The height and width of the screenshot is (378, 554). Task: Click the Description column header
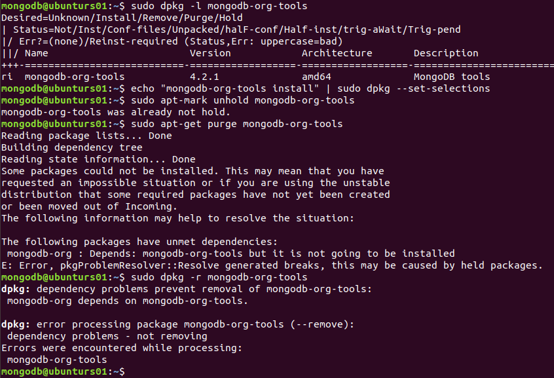pos(446,53)
